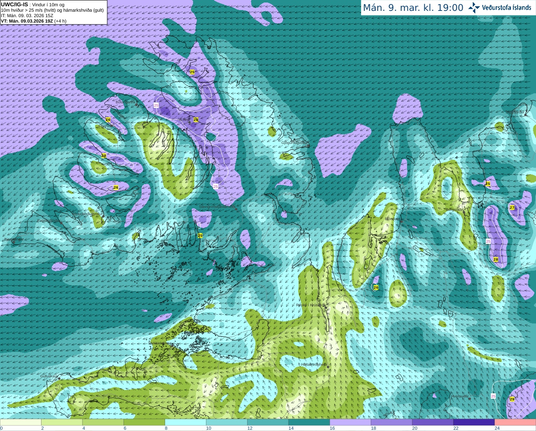The height and width of the screenshot is (431, 536).
Task: Click the Æðey station label
Action: coord(184,120)
